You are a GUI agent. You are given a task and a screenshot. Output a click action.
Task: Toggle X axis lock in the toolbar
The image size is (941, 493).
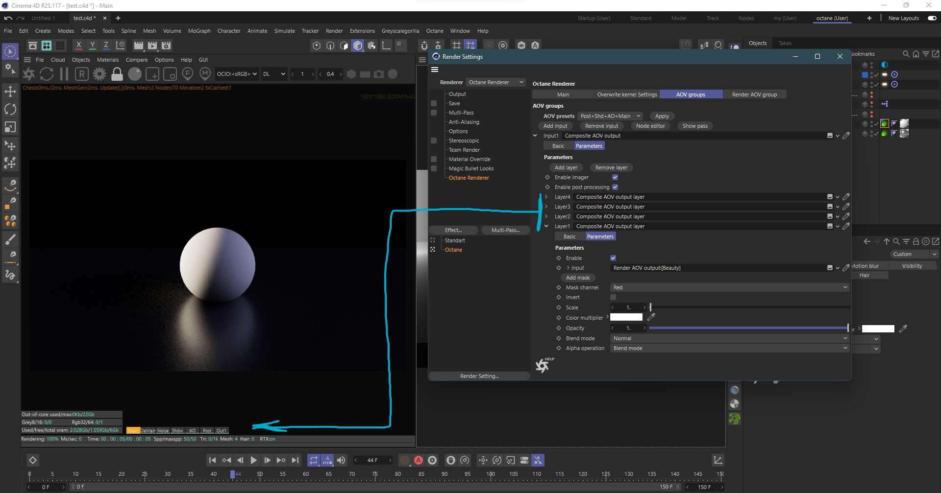coord(78,46)
